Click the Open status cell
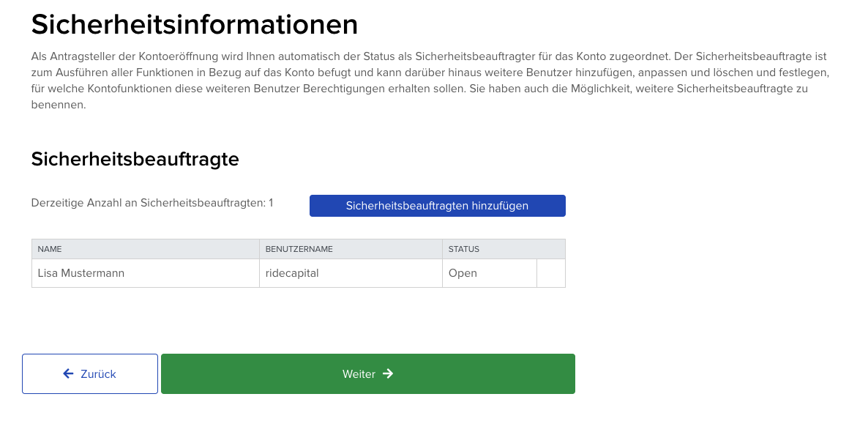Image resolution: width=849 pixels, height=424 pixels. tap(463, 273)
